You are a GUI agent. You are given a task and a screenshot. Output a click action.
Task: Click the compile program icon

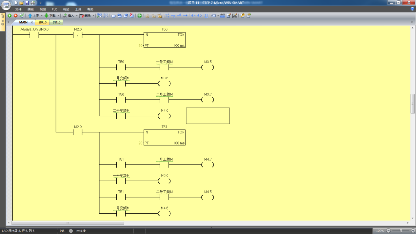coord(22,16)
